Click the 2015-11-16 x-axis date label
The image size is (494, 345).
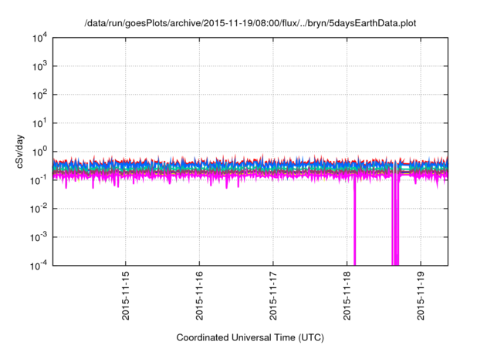(199, 296)
